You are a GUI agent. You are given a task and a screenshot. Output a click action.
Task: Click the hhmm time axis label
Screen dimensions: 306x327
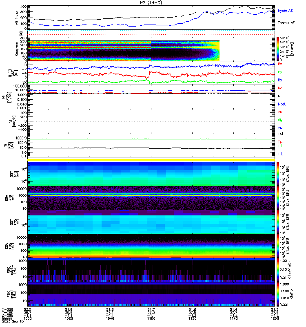click(7, 318)
